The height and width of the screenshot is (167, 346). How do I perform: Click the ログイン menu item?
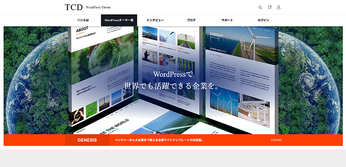coord(263,20)
